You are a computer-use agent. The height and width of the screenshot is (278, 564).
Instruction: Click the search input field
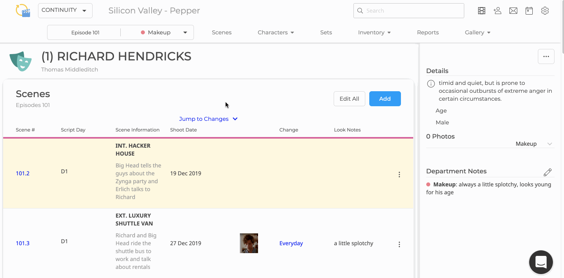(409, 11)
